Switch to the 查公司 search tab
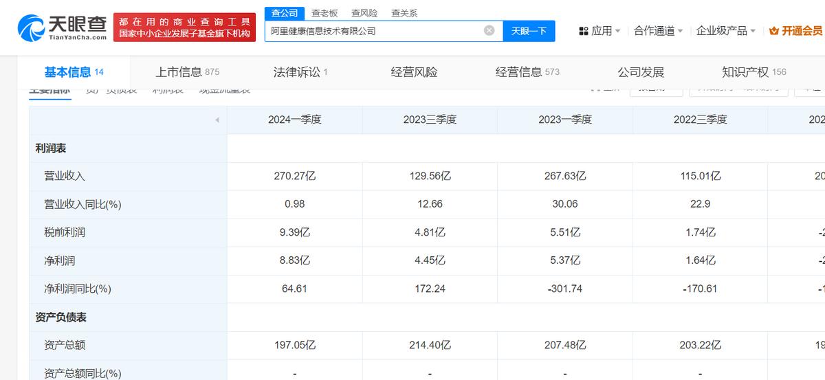825x380 pixels. [284, 13]
